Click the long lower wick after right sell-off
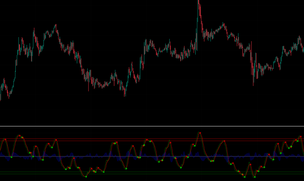The width and height of the screenshot is (304, 181). click(x=253, y=80)
